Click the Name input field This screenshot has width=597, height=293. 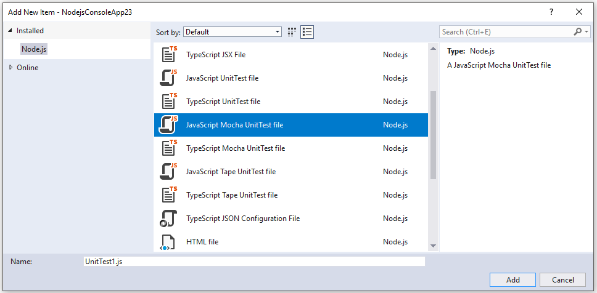coord(254,262)
